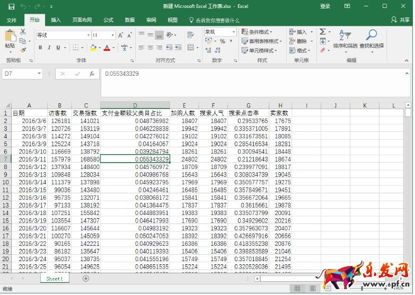Screen dimensions: 415x295
Task: Click inside the Name Box showing D7
Action: pyautogui.click(x=19, y=74)
